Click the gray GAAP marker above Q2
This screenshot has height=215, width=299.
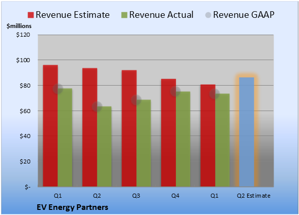point(97,106)
